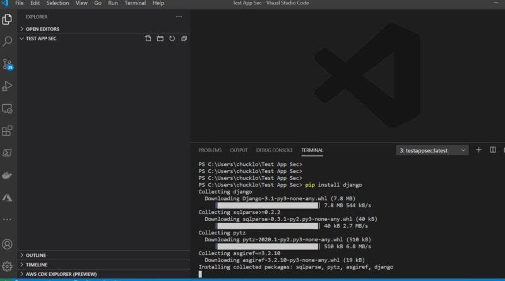505x281 pixels.
Task: Open the Edit menu
Action: pos(35,3)
